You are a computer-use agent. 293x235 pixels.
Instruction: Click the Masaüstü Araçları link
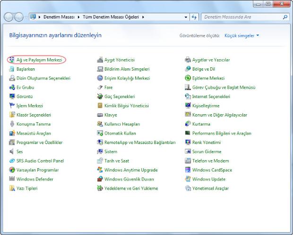34,133
